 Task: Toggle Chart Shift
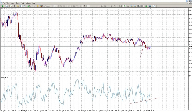(x=142, y=6)
